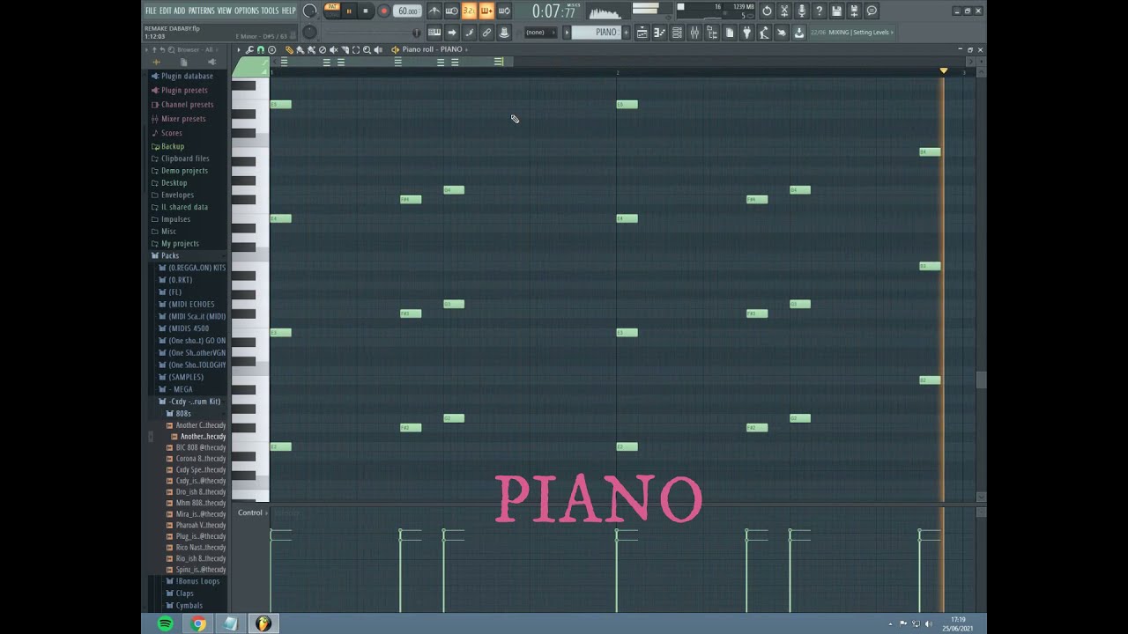
Task: Save the project with the floppy disk icon
Action: tap(837, 11)
